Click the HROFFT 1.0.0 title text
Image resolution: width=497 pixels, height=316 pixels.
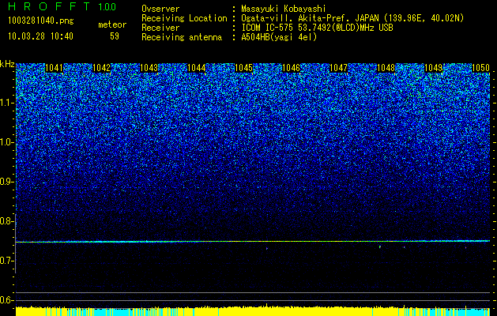62,6
